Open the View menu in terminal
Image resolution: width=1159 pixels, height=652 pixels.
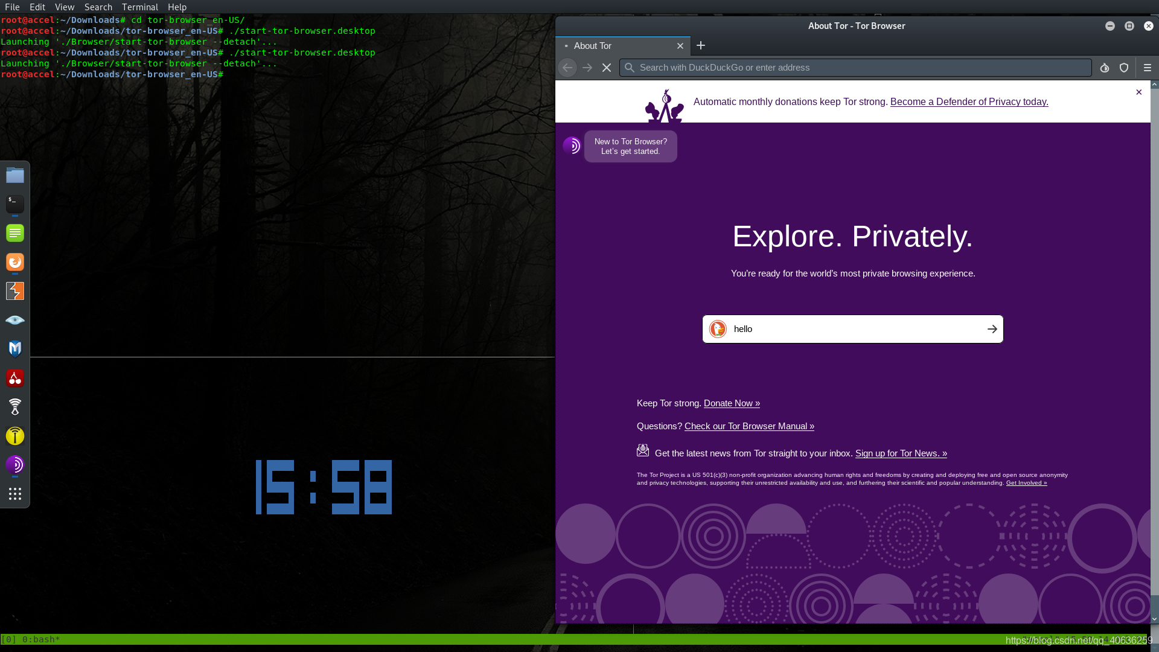(65, 7)
